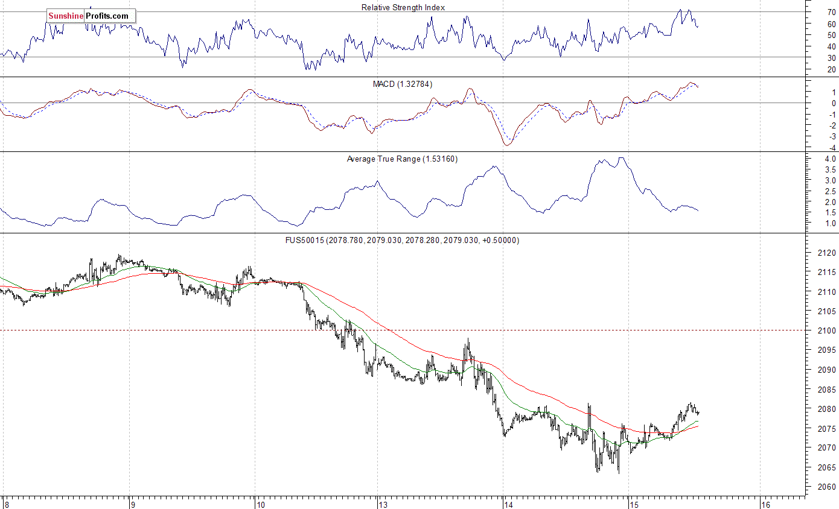The width and height of the screenshot is (839, 509).
Task: Click the 2080 price axis label
Action: click(x=828, y=409)
